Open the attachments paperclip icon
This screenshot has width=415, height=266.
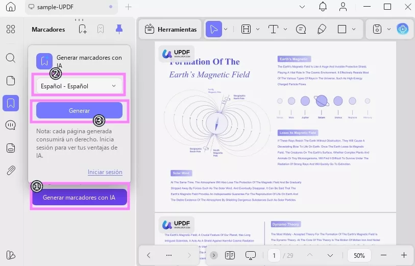(x=11, y=171)
